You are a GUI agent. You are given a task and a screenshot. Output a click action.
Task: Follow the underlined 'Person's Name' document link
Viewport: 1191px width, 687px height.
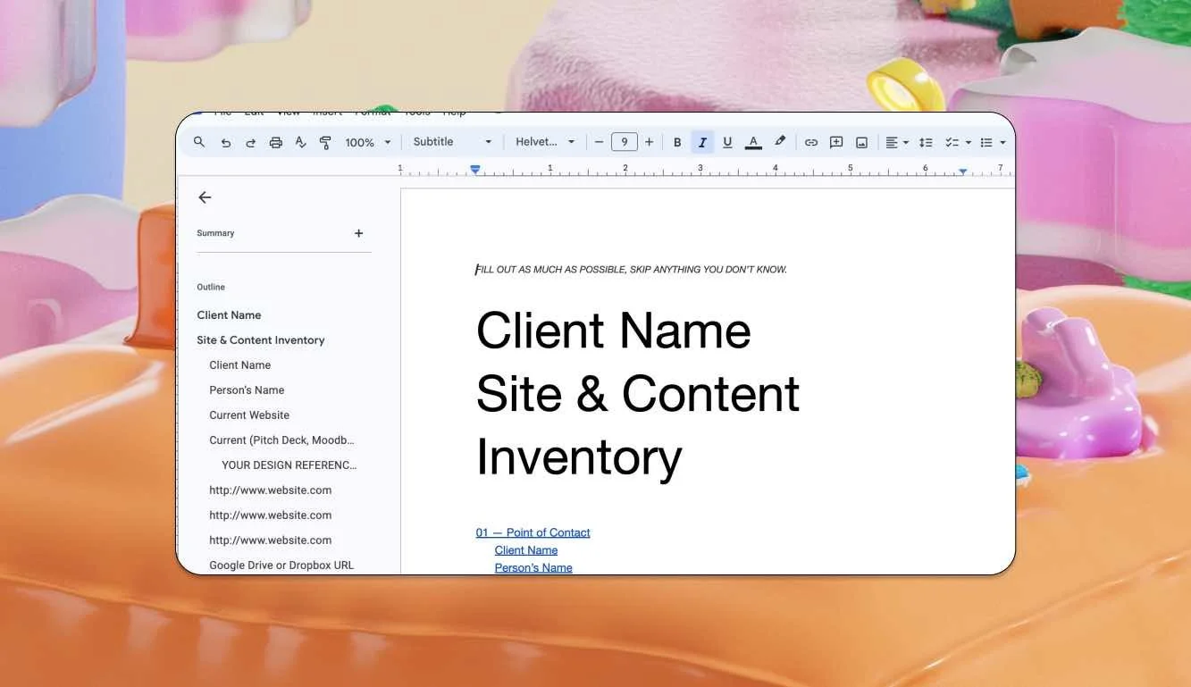[x=533, y=568]
